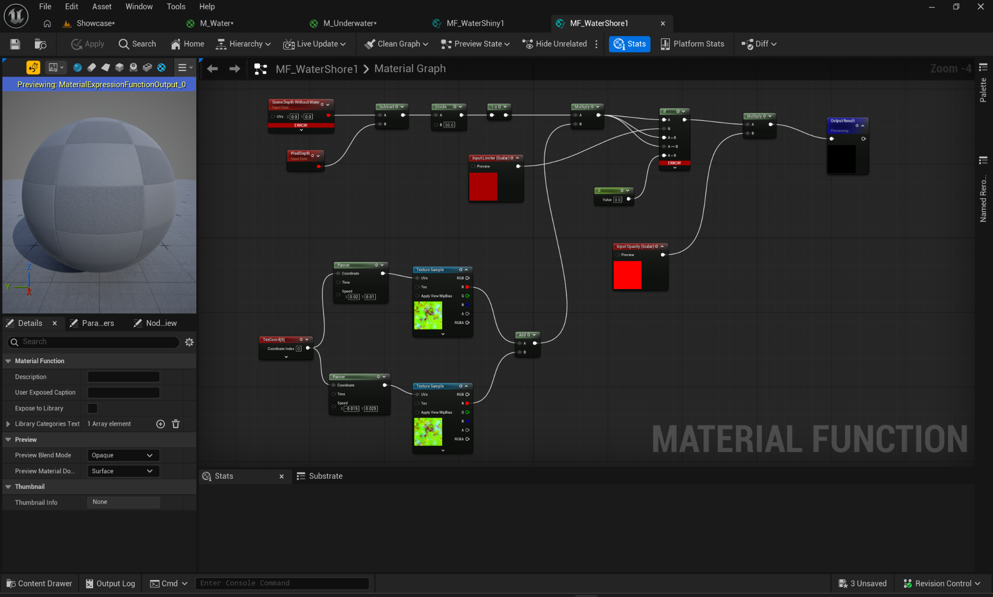Open the Clean Graph menu
The image size is (993, 597).
tap(396, 44)
